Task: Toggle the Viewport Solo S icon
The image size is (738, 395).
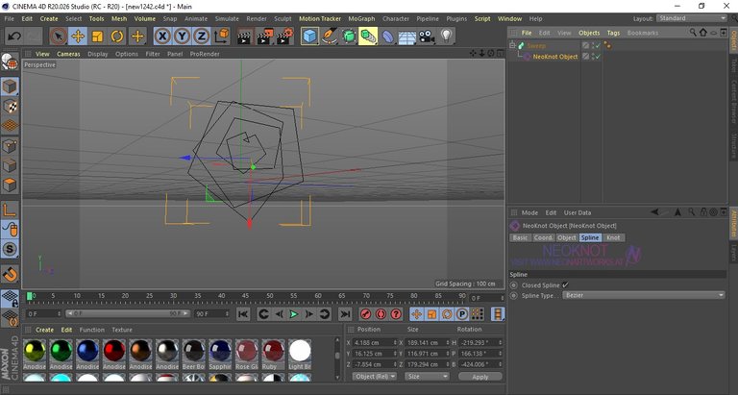Action: coord(10,249)
